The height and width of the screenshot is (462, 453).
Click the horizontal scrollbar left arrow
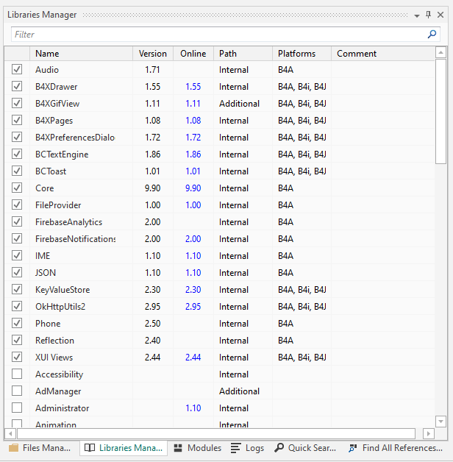10,433
